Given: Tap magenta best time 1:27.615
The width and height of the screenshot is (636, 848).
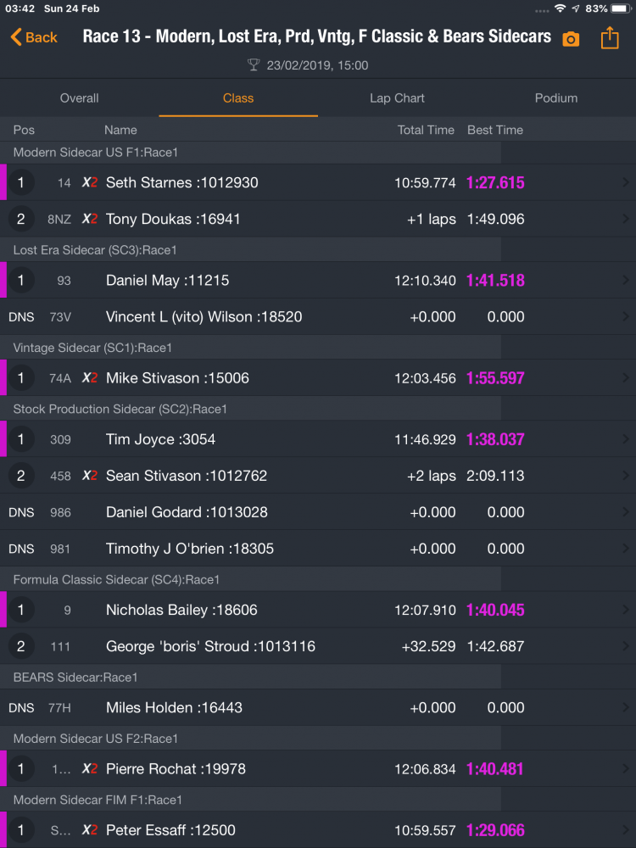Looking at the screenshot, I should coord(495,182).
